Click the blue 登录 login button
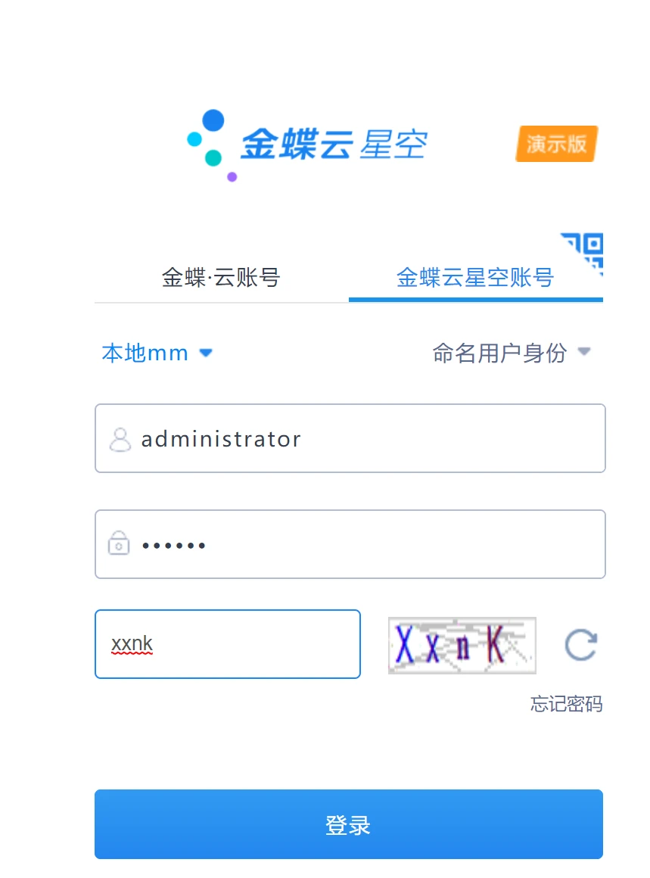The height and width of the screenshot is (878, 650). click(349, 824)
